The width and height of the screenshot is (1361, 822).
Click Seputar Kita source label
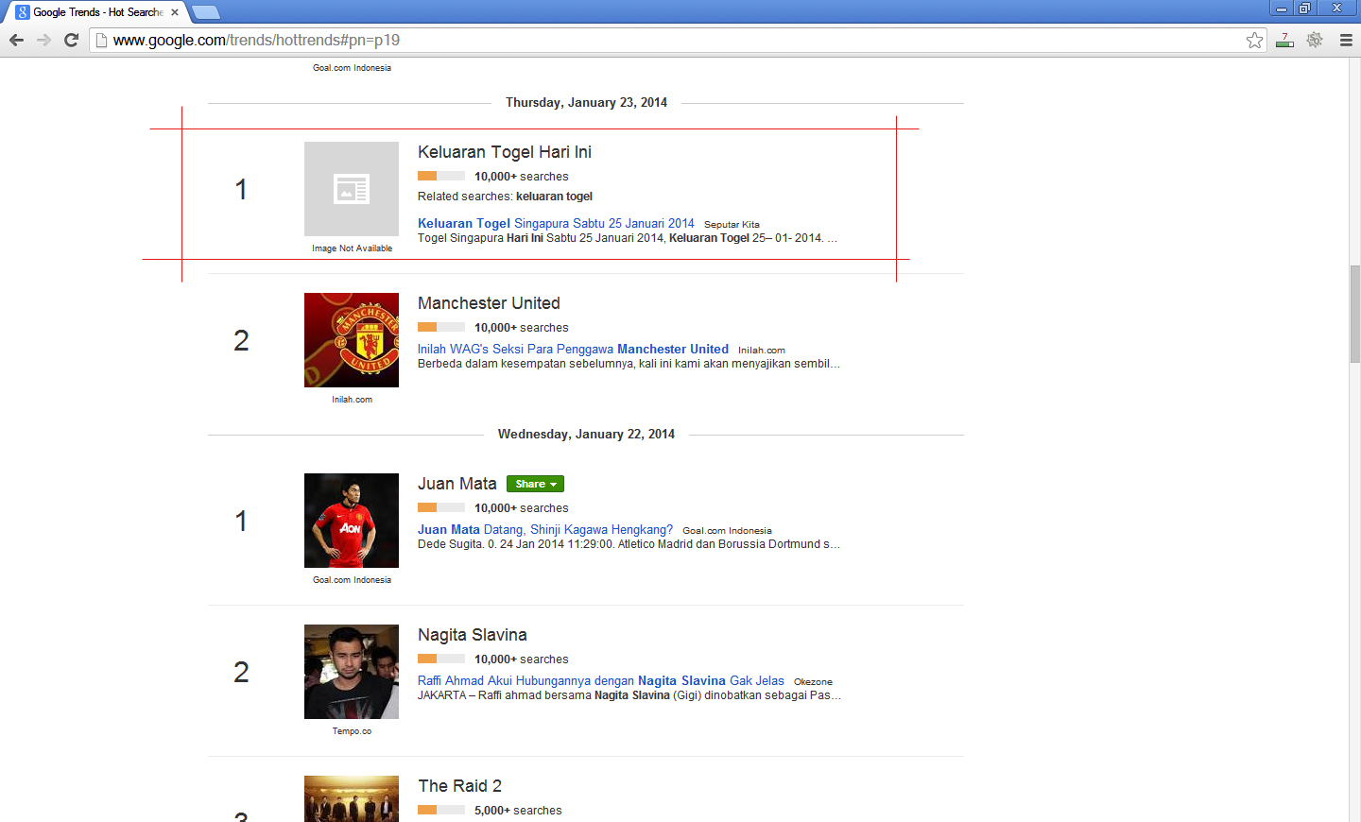tap(732, 225)
